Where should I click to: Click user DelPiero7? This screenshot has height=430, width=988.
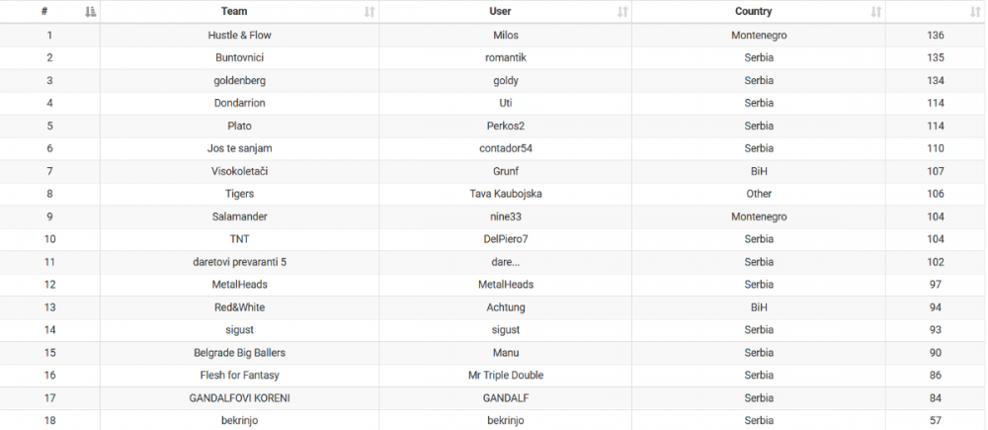pyautogui.click(x=505, y=239)
